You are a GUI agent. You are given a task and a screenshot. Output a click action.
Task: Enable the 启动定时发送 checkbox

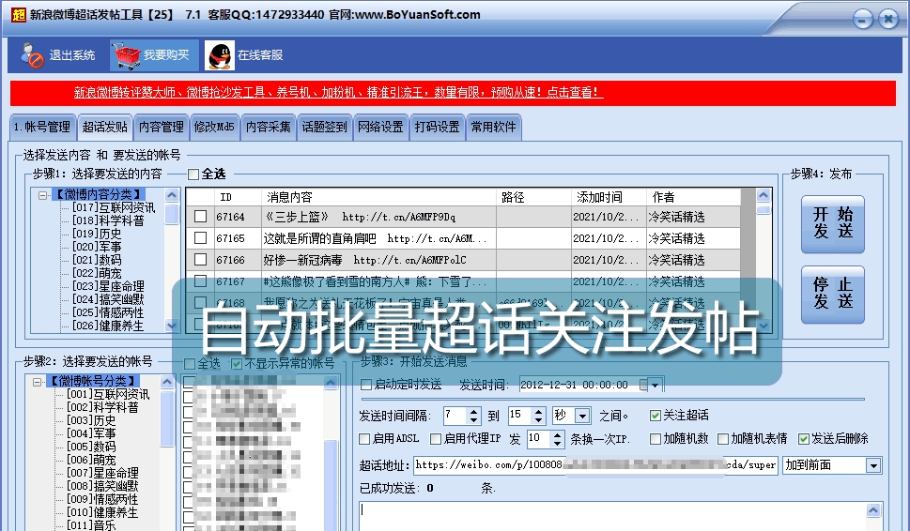(366, 385)
